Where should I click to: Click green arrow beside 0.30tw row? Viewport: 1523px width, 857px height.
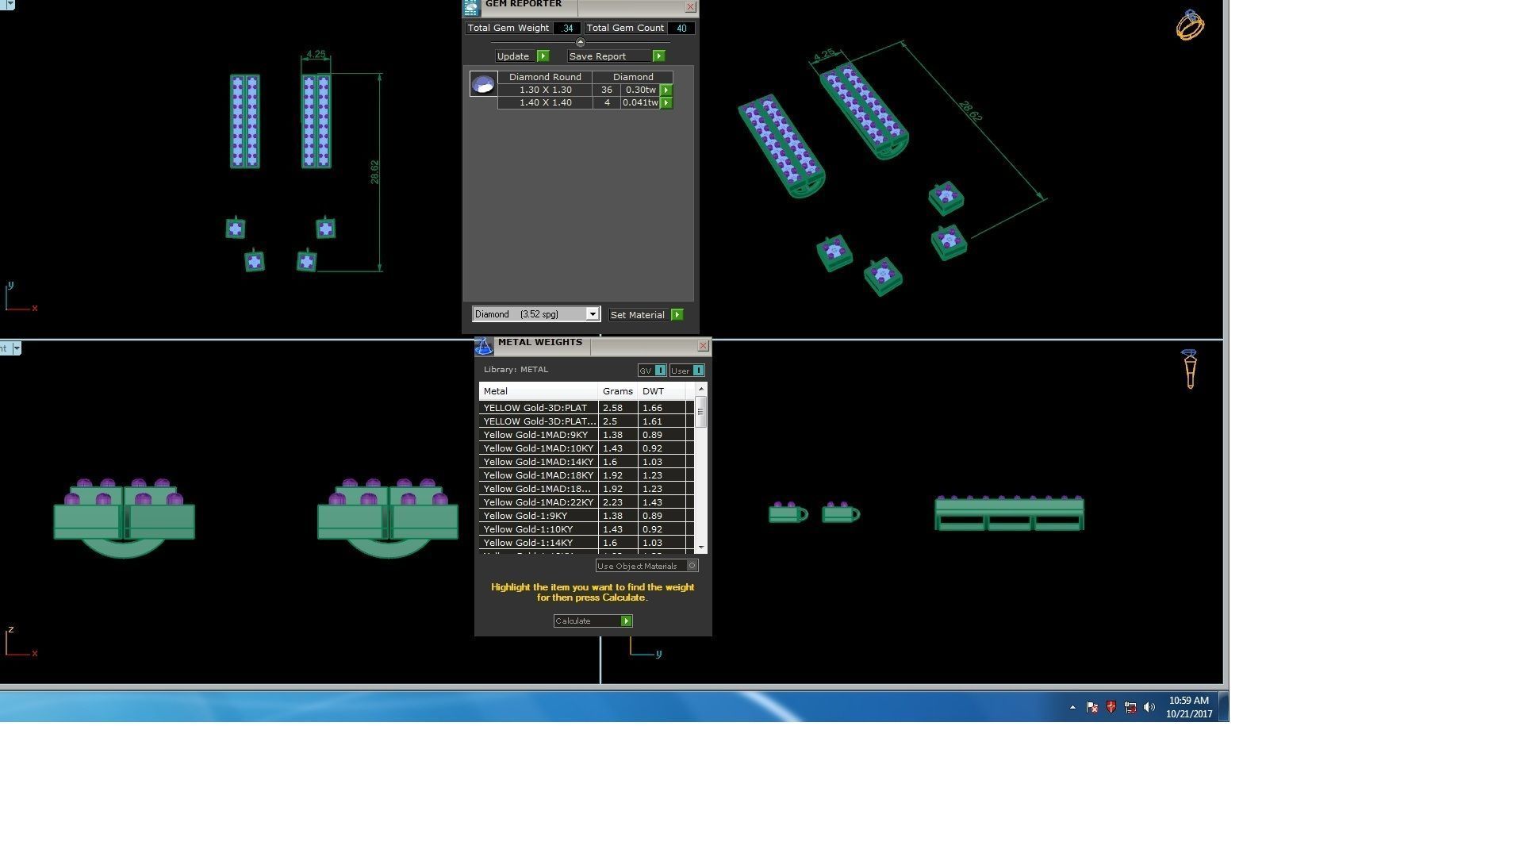click(666, 90)
